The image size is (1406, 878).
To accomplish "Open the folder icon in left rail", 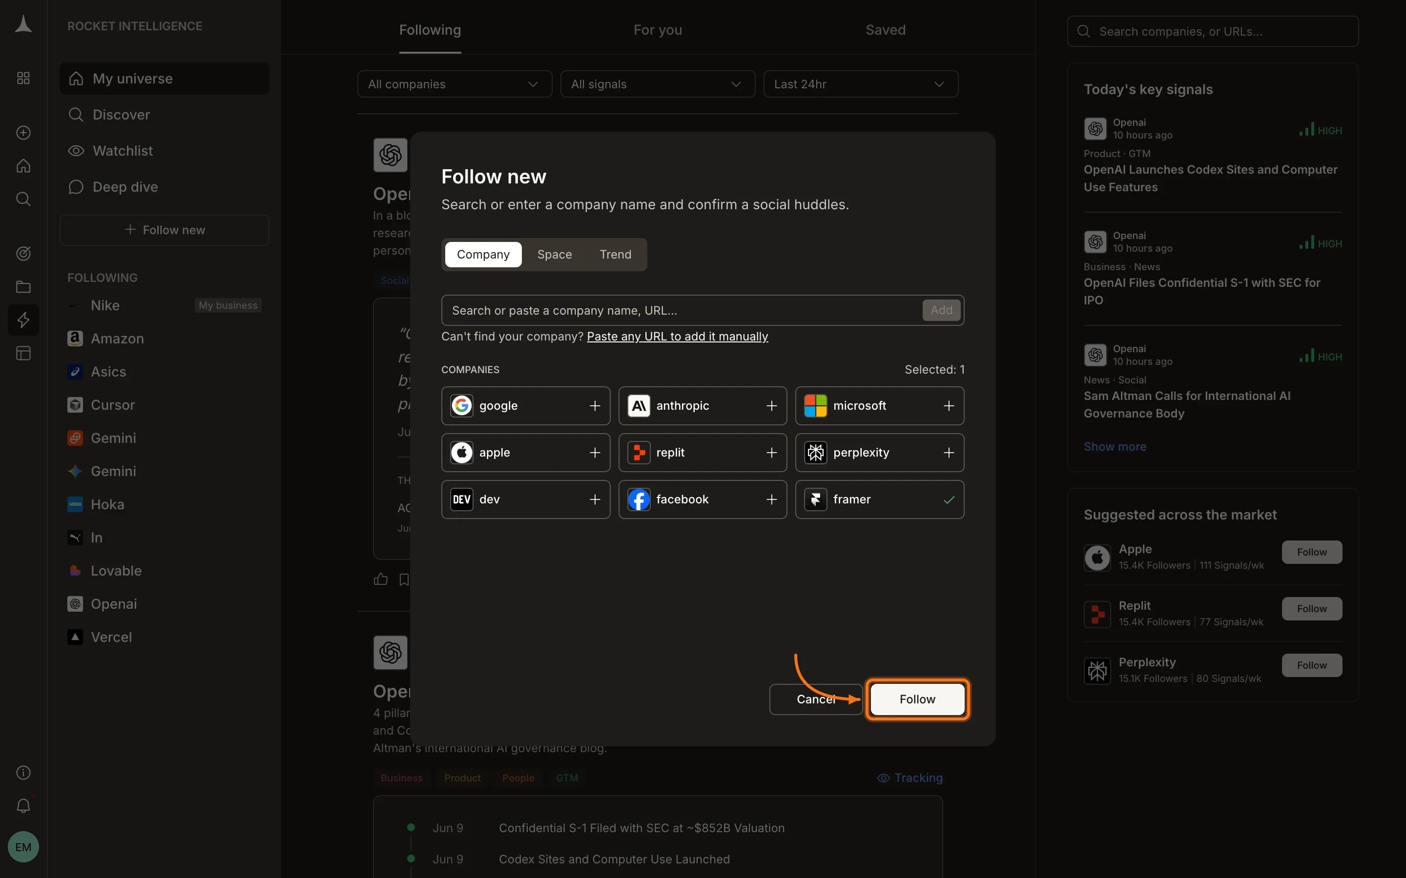I will (23, 287).
